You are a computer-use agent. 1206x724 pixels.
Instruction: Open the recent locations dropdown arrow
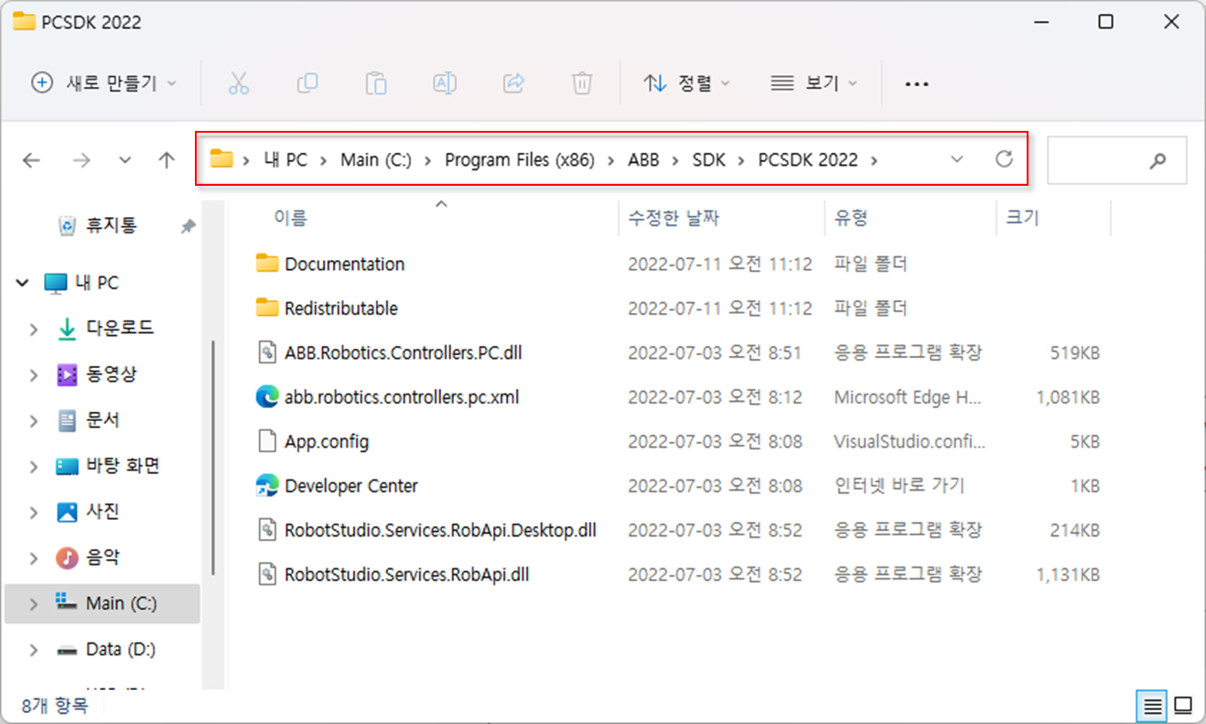(125, 160)
